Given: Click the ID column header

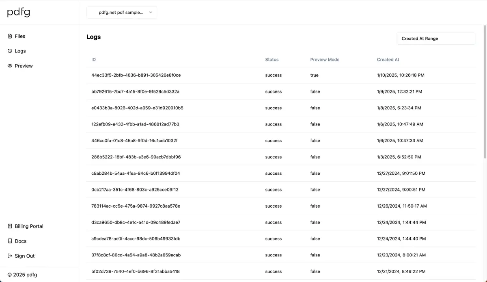Looking at the screenshot, I should [x=94, y=60].
